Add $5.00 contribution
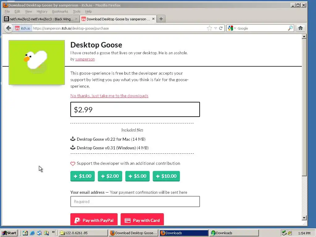 point(137,176)
